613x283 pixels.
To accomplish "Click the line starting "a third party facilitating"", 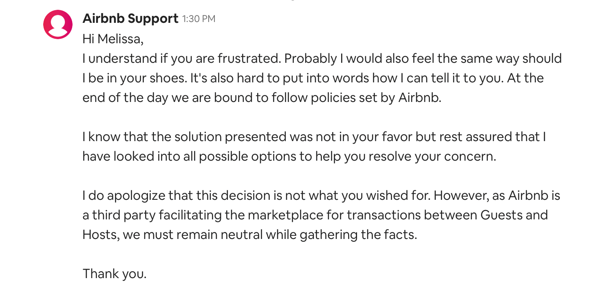I will pyautogui.click(x=315, y=215).
